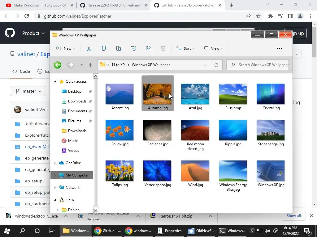This screenshot has height=237, width=317.
Task: Select the Azul.jpg thumbnail
Action: coord(195,94)
